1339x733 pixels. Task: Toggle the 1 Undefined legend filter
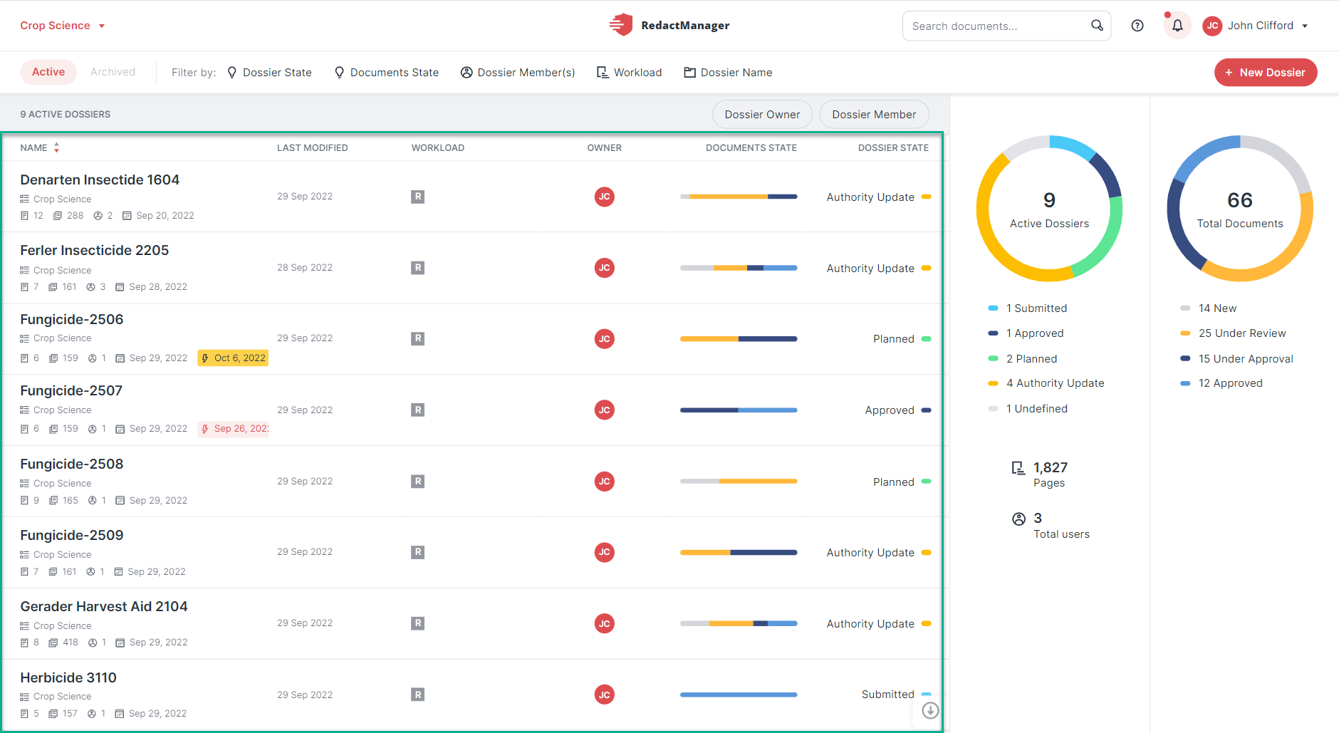click(1028, 409)
